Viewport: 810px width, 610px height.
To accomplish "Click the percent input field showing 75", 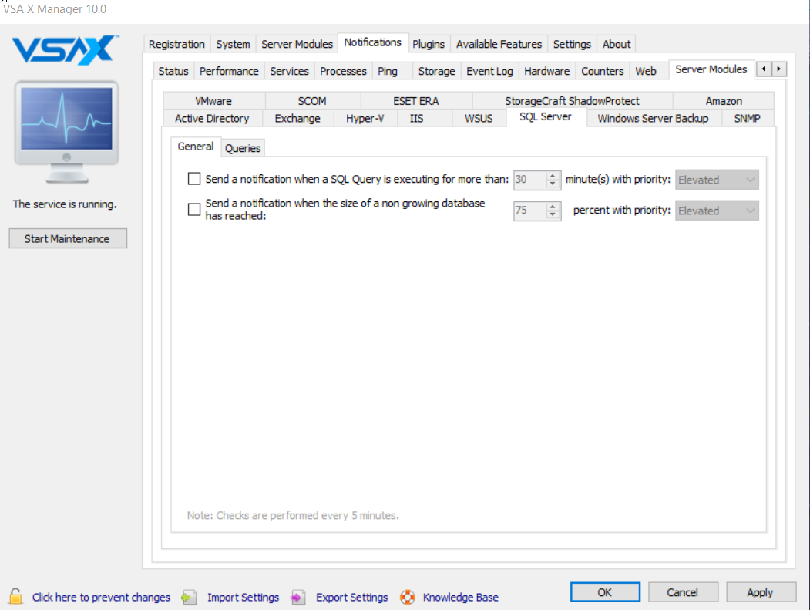I will 530,211.
